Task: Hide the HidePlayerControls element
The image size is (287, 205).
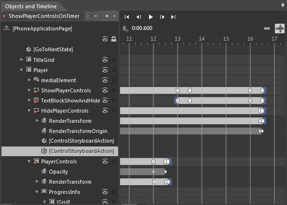Action: 105,111
